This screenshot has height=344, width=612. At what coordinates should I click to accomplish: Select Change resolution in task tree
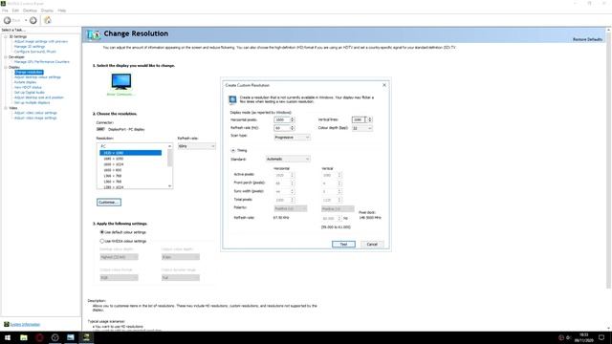pyautogui.click(x=29, y=73)
